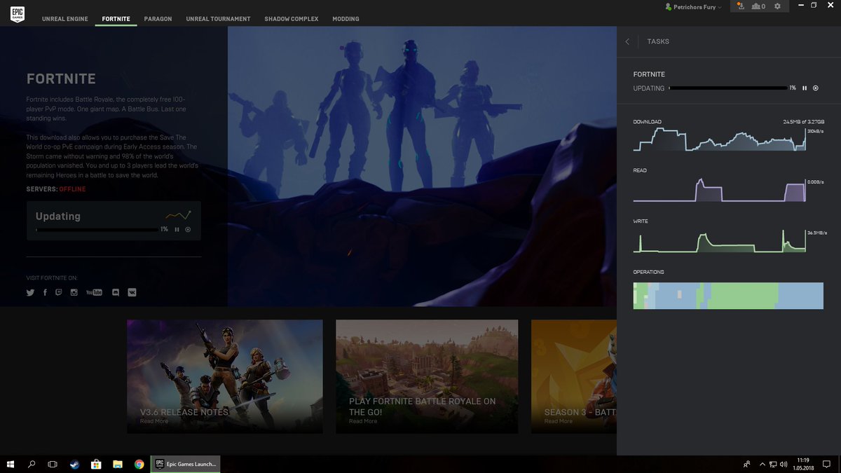Read more on Play Fortnite Battle Royale
Screen dimensions: 841x473
(363, 421)
